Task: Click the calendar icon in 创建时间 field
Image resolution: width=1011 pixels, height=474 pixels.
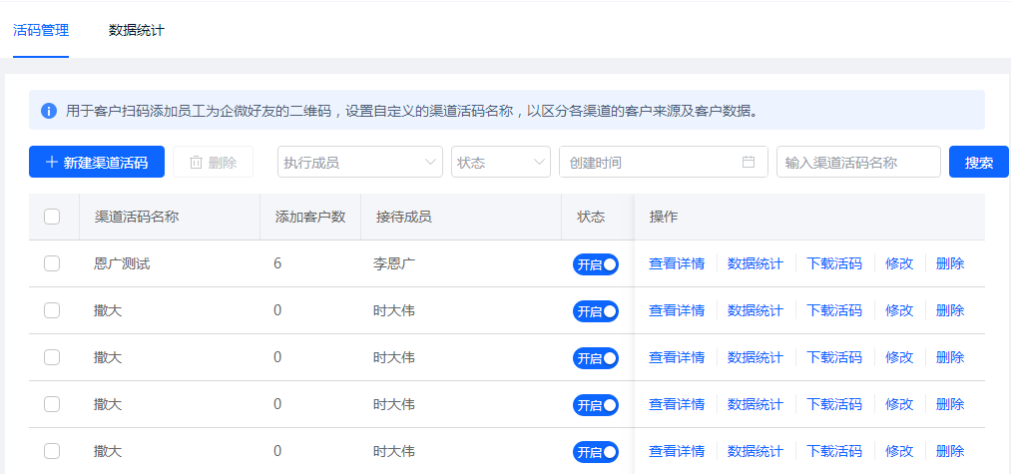Action: [749, 162]
